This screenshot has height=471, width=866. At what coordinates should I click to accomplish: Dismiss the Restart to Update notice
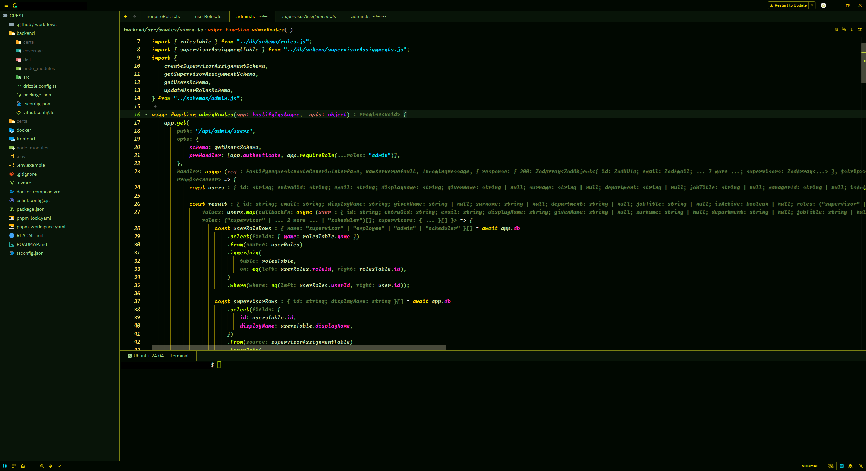click(x=812, y=5)
